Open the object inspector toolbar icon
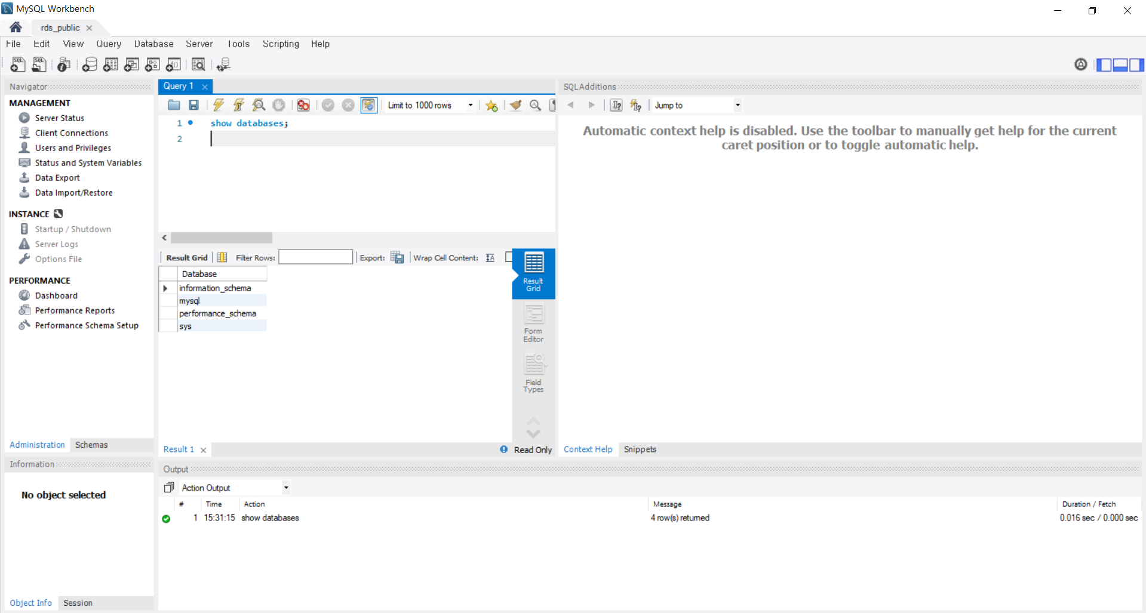Image resolution: width=1146 pixels, height=613 pixels. pos(64,64)
